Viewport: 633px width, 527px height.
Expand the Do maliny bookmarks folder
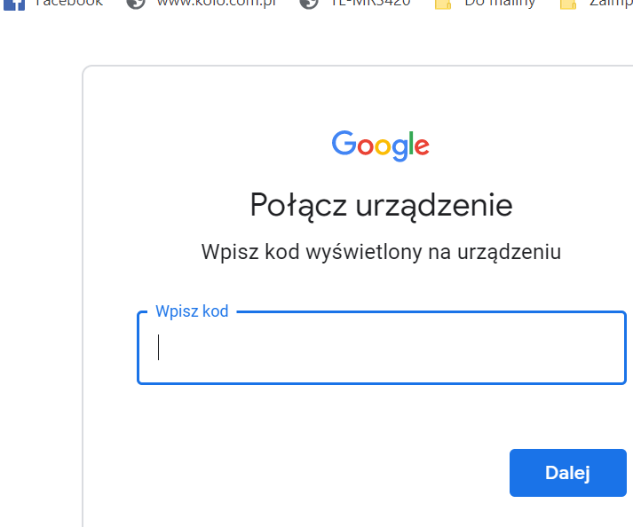pyautogui.click(x=500, y=4)
